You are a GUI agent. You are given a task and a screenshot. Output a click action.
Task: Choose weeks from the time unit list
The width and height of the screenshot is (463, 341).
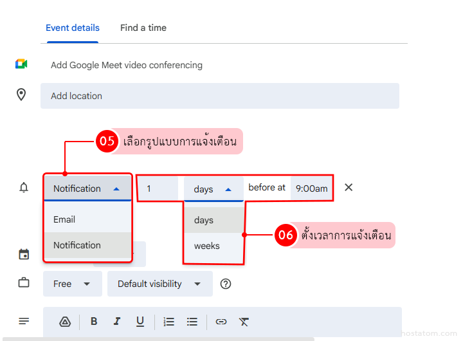[x=207, y=246]
